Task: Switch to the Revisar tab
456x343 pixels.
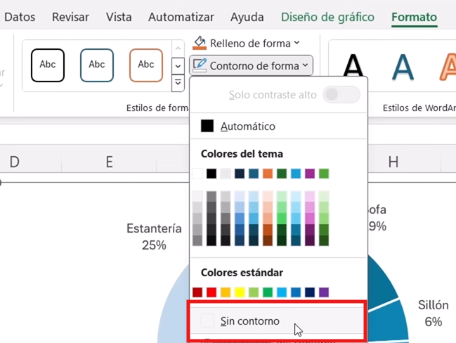Action: [x=70, y=17]
